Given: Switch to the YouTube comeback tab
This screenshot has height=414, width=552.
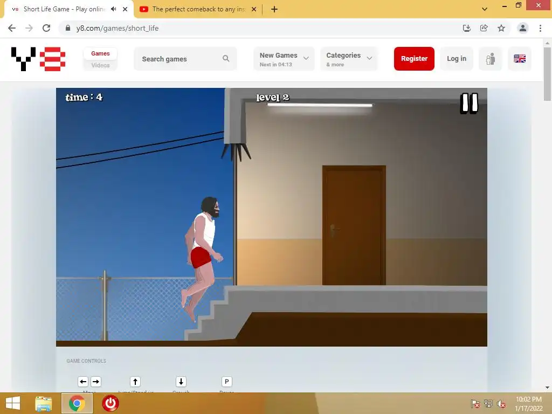Looking at the screenshot, I should point(198,9).
